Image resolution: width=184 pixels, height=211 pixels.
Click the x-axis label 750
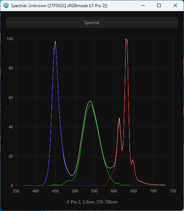click(x=173, y=191)
